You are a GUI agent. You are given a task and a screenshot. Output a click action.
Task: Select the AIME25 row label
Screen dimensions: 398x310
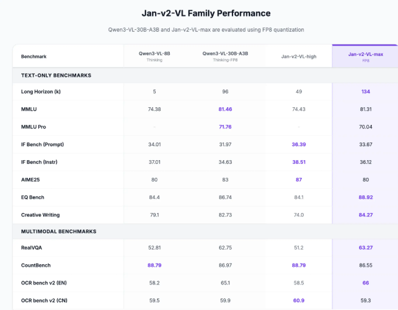coord(30,180)
